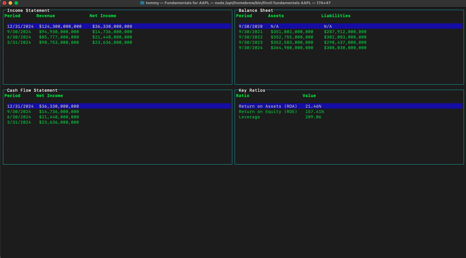Screen dimensions: 466x258
Task: Click Period header in Cash Flow Statement
Action: [12, 96]
